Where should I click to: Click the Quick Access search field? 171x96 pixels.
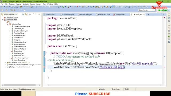[x=147, y=10]
